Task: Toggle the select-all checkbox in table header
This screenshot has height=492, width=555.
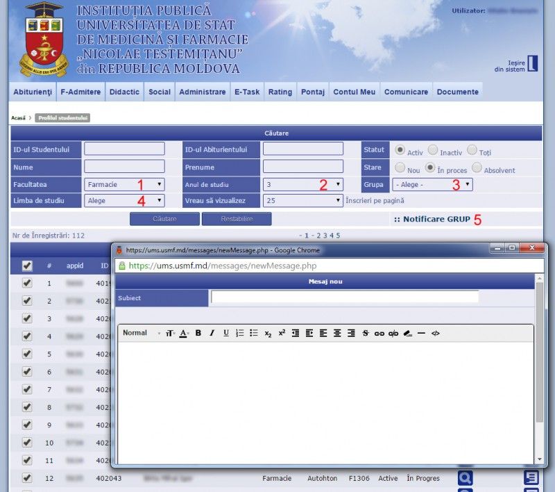Action: click(x=27, y=265)
